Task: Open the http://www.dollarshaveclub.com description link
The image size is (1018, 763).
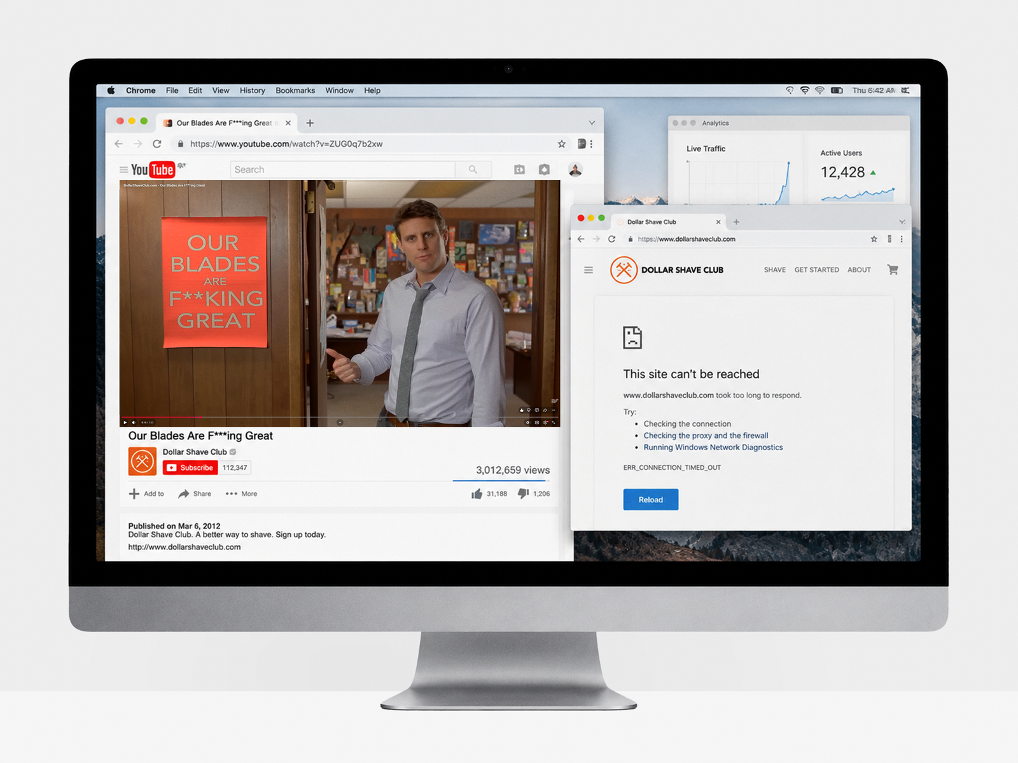Action: pyautogui.click(x=185, y=547)
